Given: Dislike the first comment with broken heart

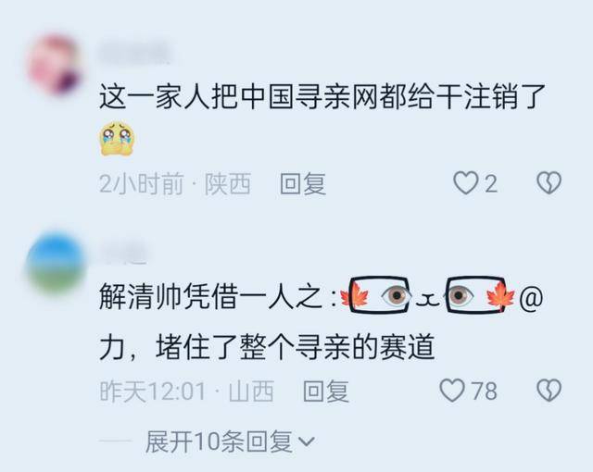Looking at the screenshot, I should point(549,183).
